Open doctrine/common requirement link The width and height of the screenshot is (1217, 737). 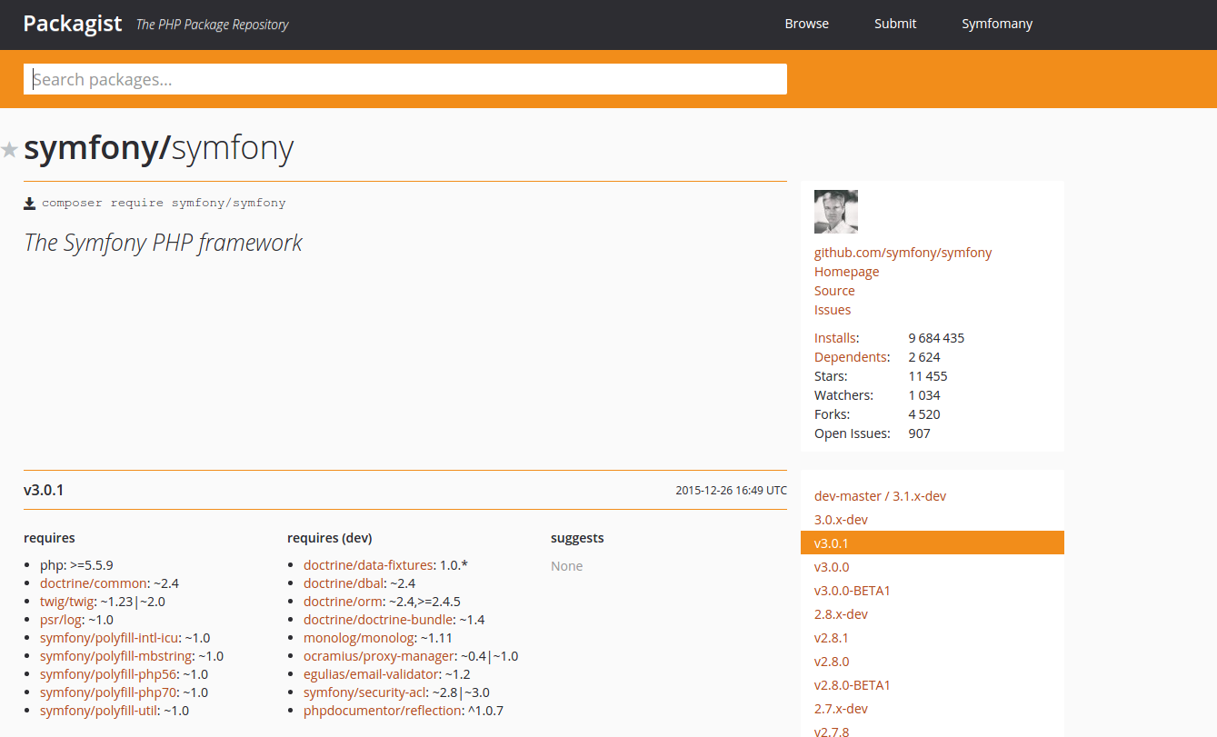pos(93,583)
